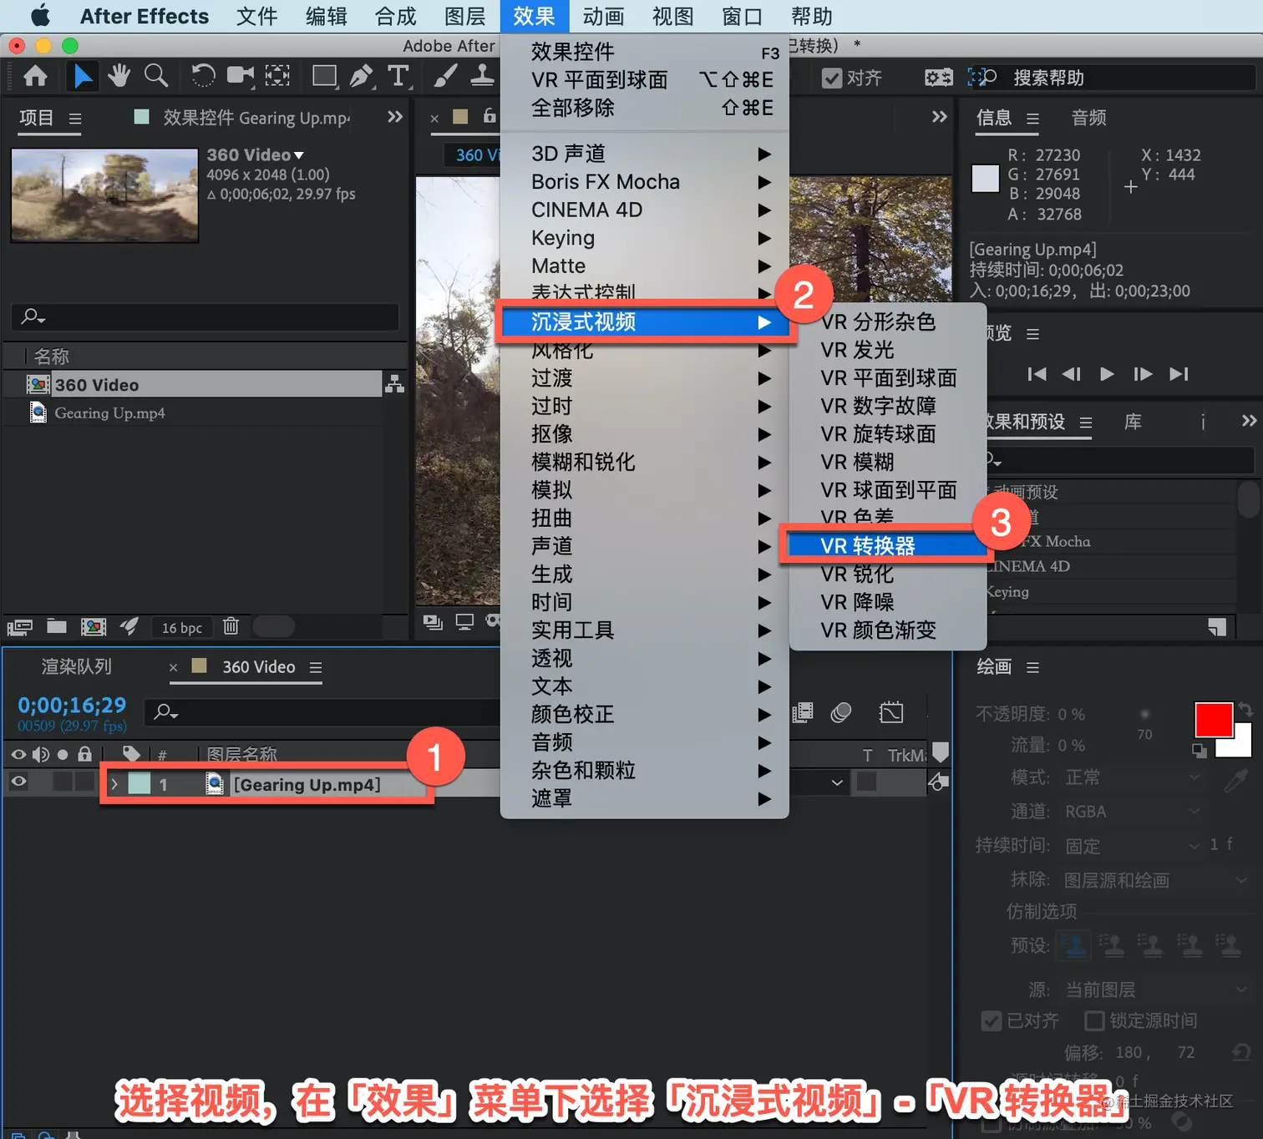
Task: Choose the 沉浸式视频 submenu item
Action: 645,321
